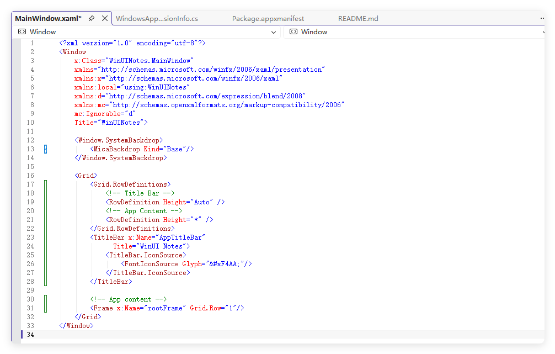Click the blue change marker beside line 13
555x354 pixels.
45,149
